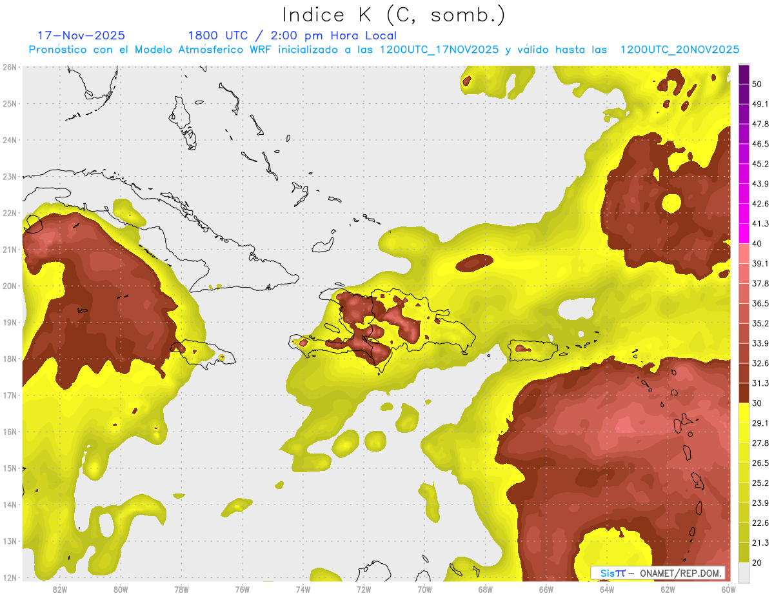This screenshot has height=598, width=774.
Task: Click the longitude label "76W"
Action: coord(242,589)
